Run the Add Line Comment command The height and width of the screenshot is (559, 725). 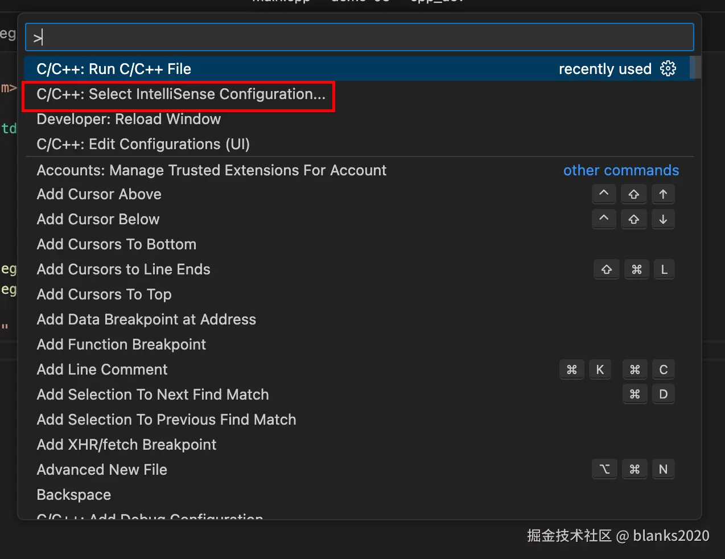coord(102,370)
